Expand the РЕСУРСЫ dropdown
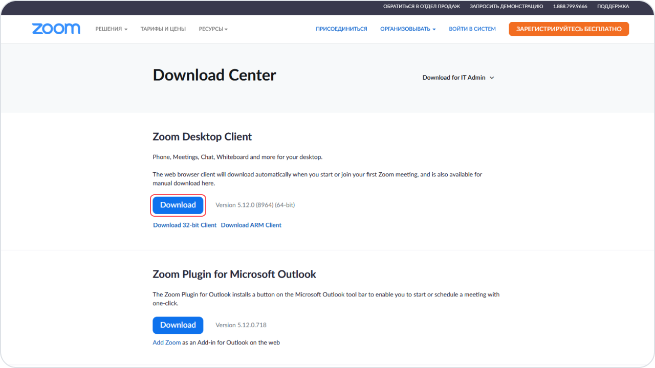The height and width of the screenshot is (368, 655). click(213, 29)
